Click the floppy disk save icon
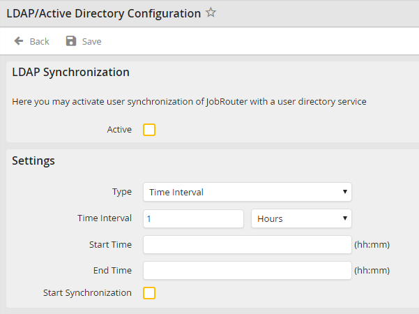 pyautogui.click(x=71, y=41)
